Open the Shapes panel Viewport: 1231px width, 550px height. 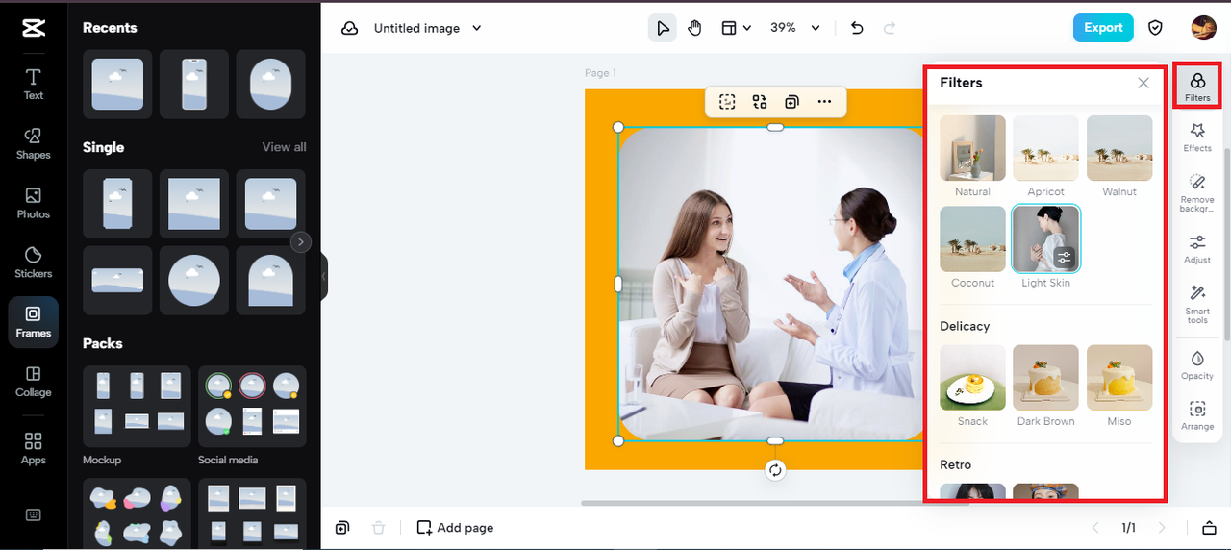[x=34, y=143]
